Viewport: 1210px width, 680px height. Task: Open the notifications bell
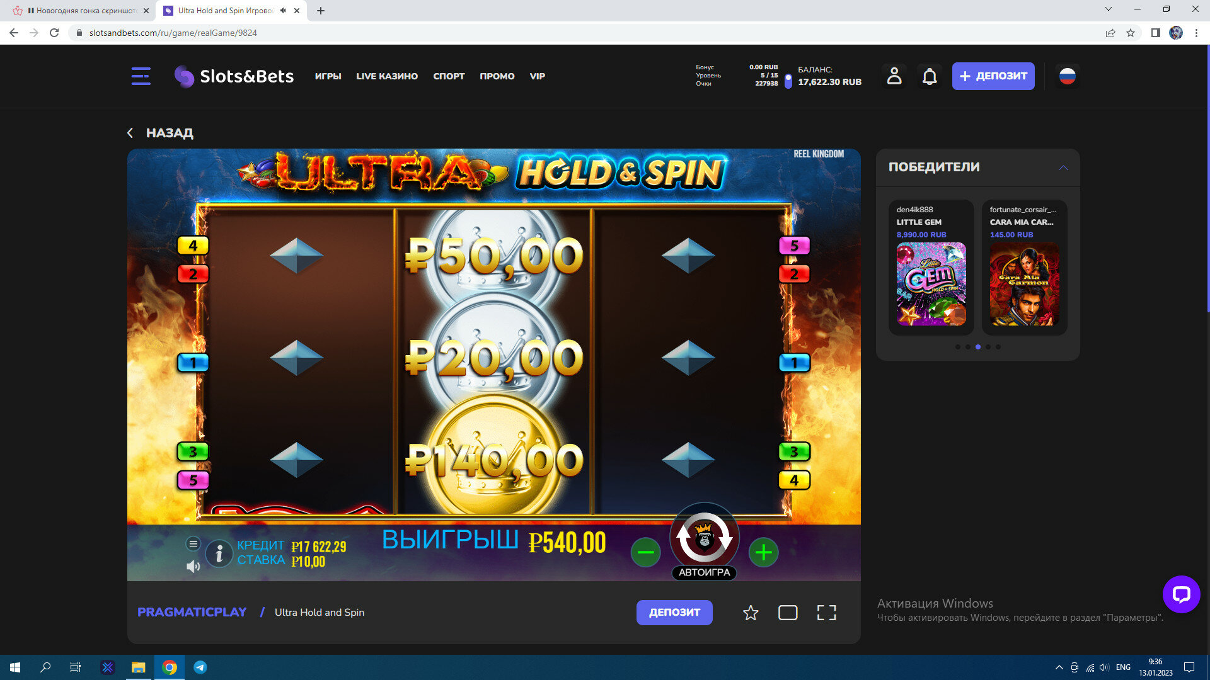tap(930, 76)
